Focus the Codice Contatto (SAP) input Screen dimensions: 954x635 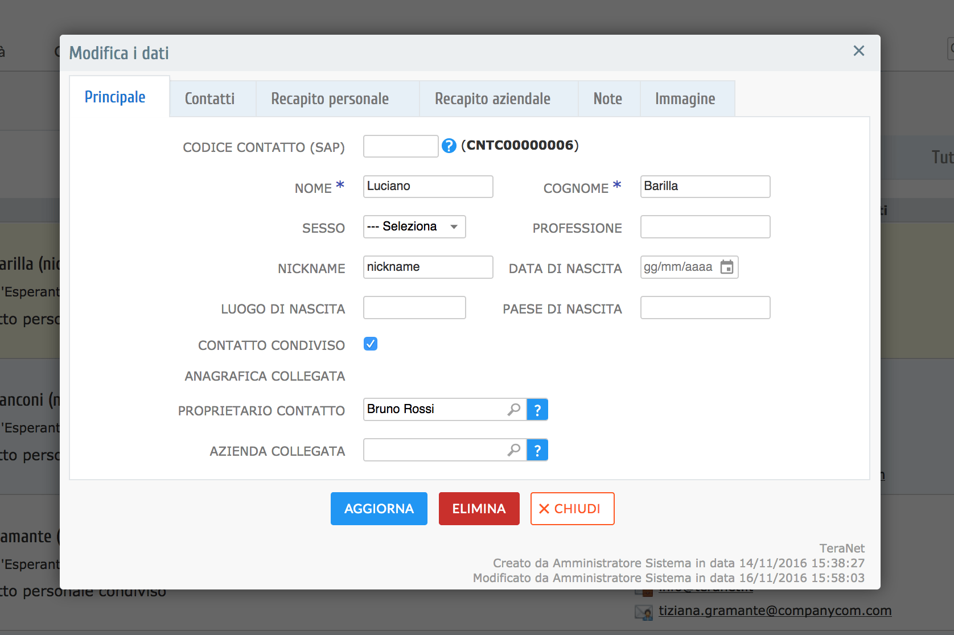point(401,146)
